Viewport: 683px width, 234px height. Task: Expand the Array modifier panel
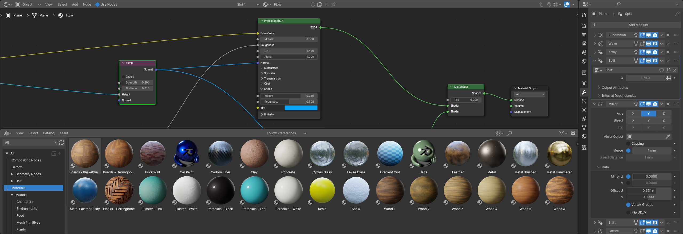(x=595, y=52)
